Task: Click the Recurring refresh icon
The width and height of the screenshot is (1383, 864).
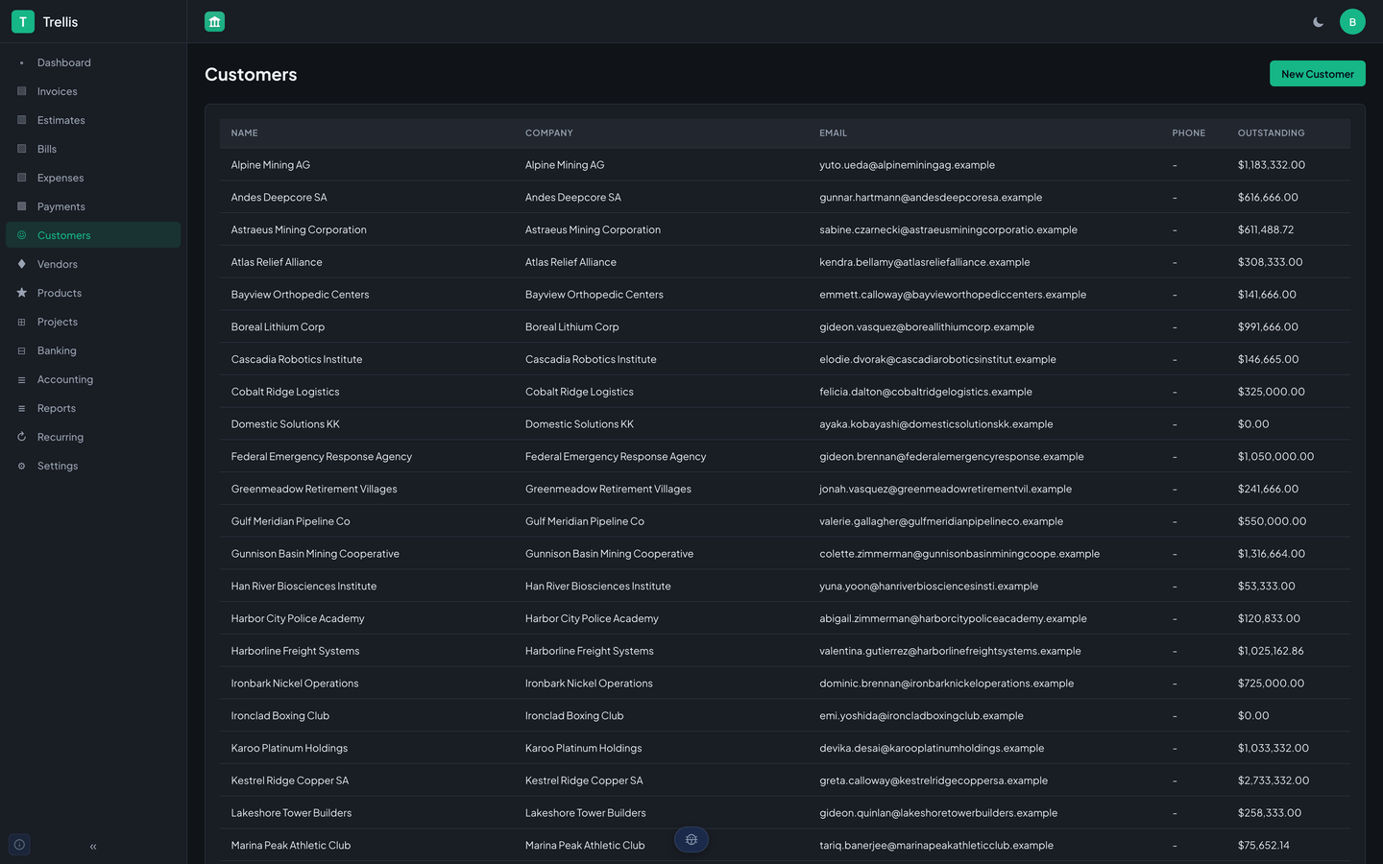Action: coord(21,437)
